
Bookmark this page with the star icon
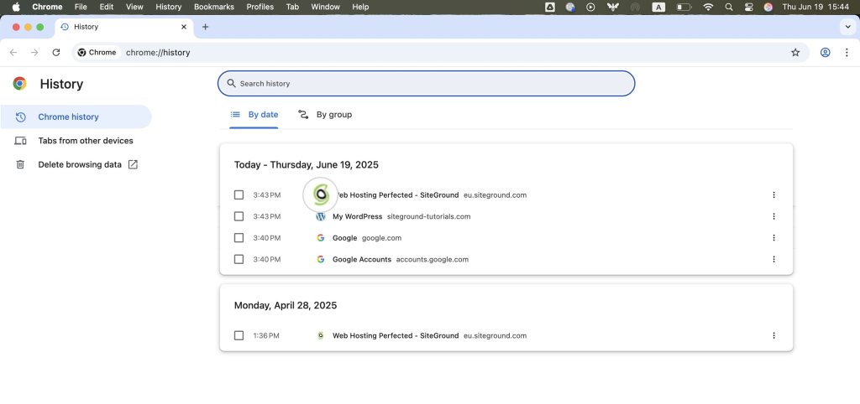795,53
